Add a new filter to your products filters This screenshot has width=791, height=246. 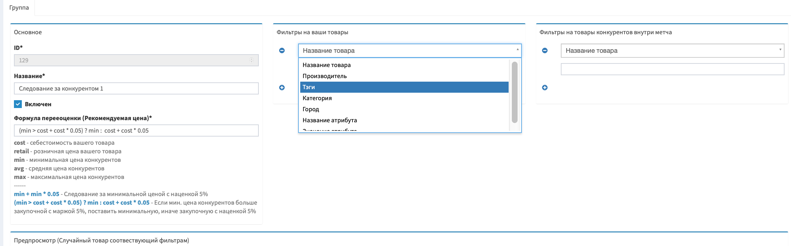coord(282,88)
